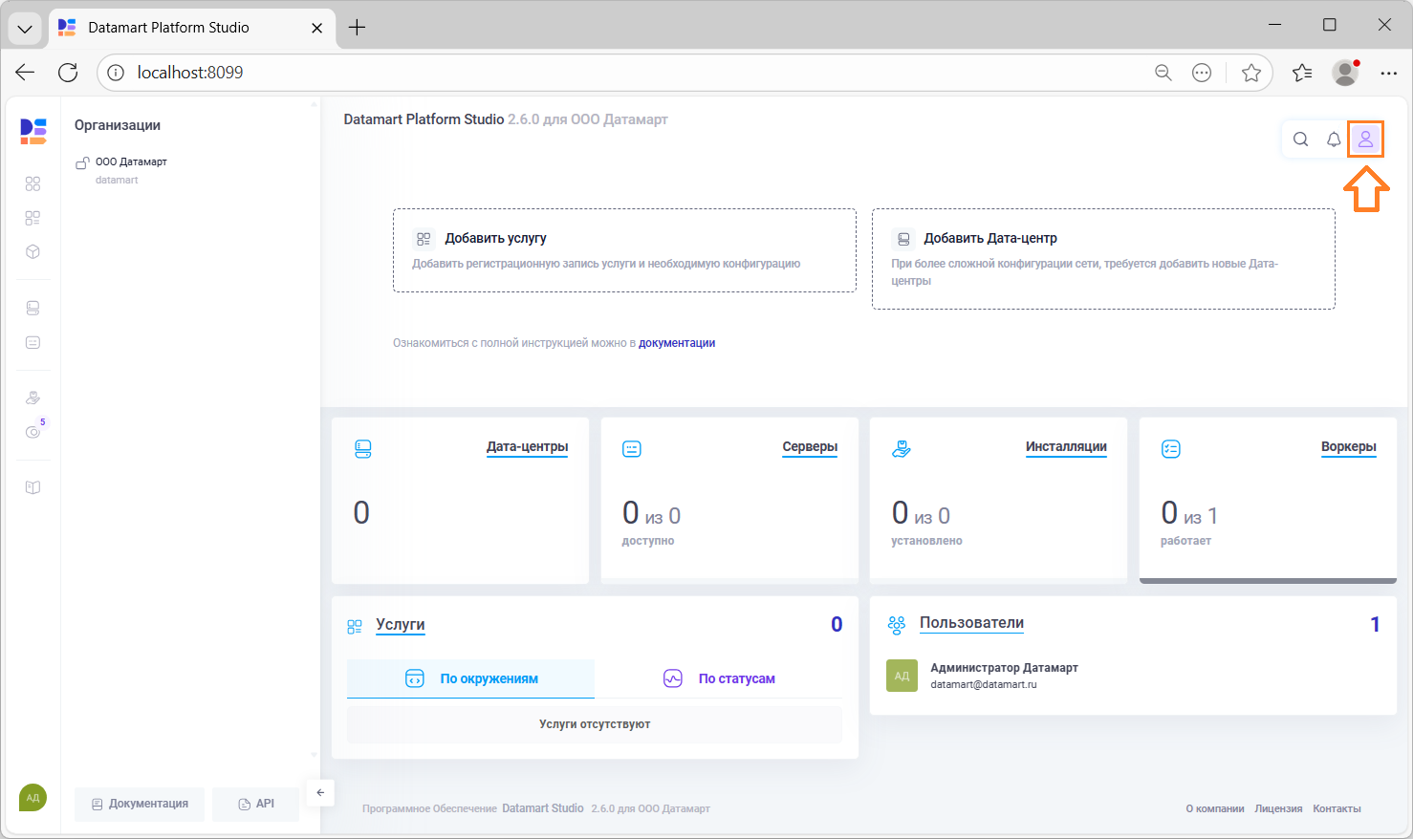Click Администратор Датамарт user name
This screenshot has height=839, width=1413.
[1004, 668]
